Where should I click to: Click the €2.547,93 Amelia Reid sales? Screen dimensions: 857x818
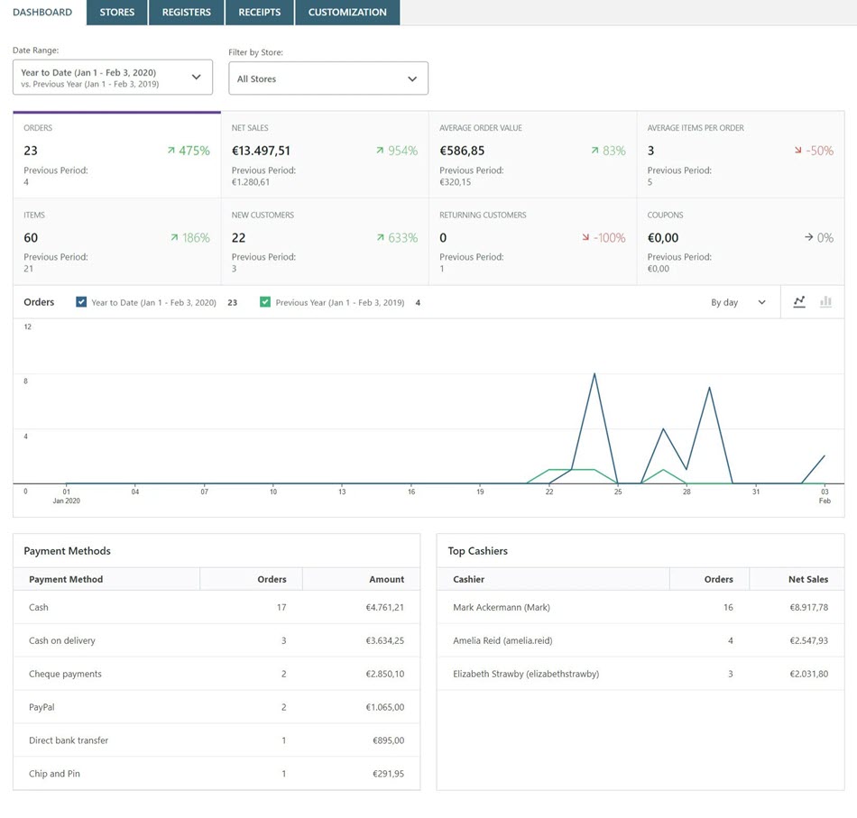(x=809, y=640)
